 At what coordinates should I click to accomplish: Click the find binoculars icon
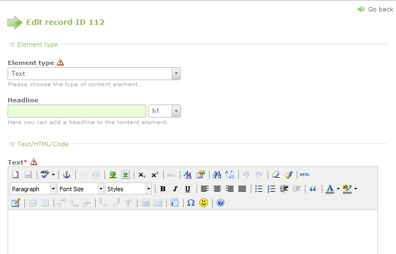[217, 175]
